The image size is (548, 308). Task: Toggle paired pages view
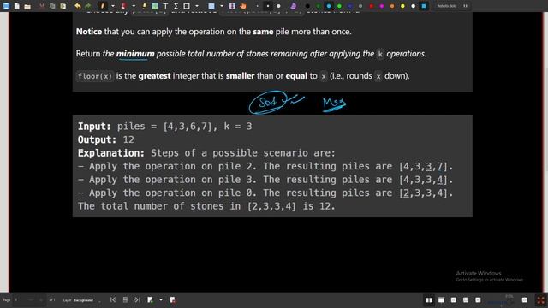click(429, 300)
